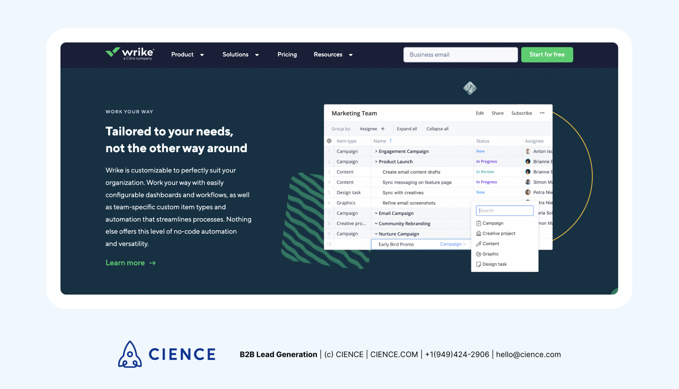Pick the Content pencil icon

[479, 243]
